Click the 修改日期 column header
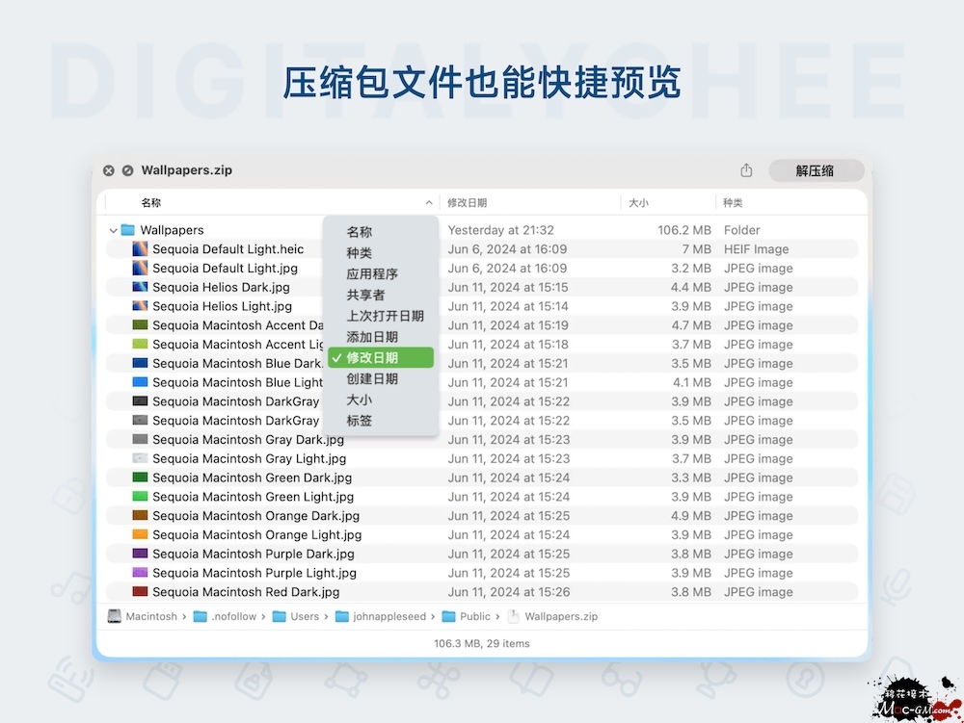 (468, 203)
